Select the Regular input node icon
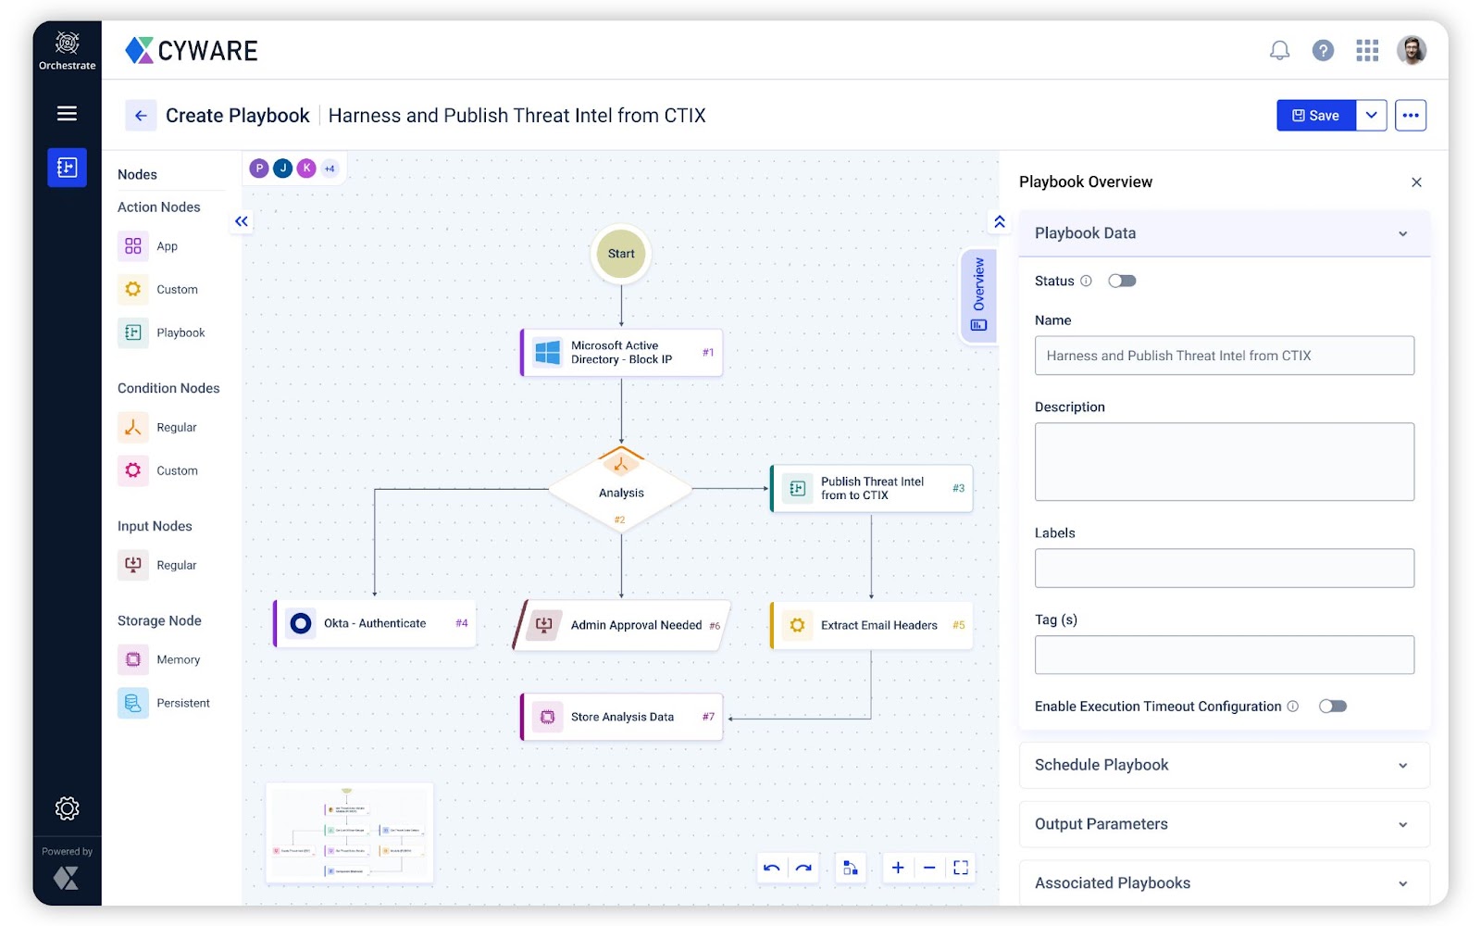The image size is (1481, 926). coord(133,565)
